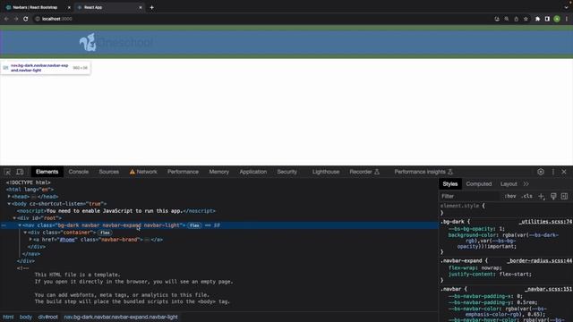The image size is (573, 322).
Task: Expand the head element node
Action: [x=9, y=197]
